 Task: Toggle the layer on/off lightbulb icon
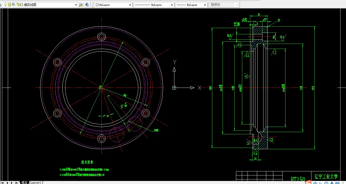coord(5,5)
